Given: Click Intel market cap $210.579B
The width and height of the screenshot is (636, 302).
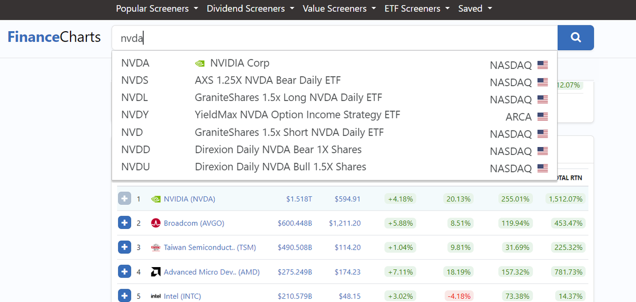Looking at the screenshot, I should (295, 296).
